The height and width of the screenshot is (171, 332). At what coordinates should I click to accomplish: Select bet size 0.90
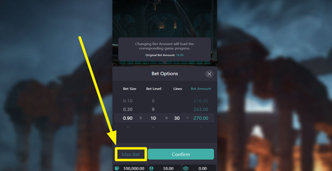click(128, 118)
